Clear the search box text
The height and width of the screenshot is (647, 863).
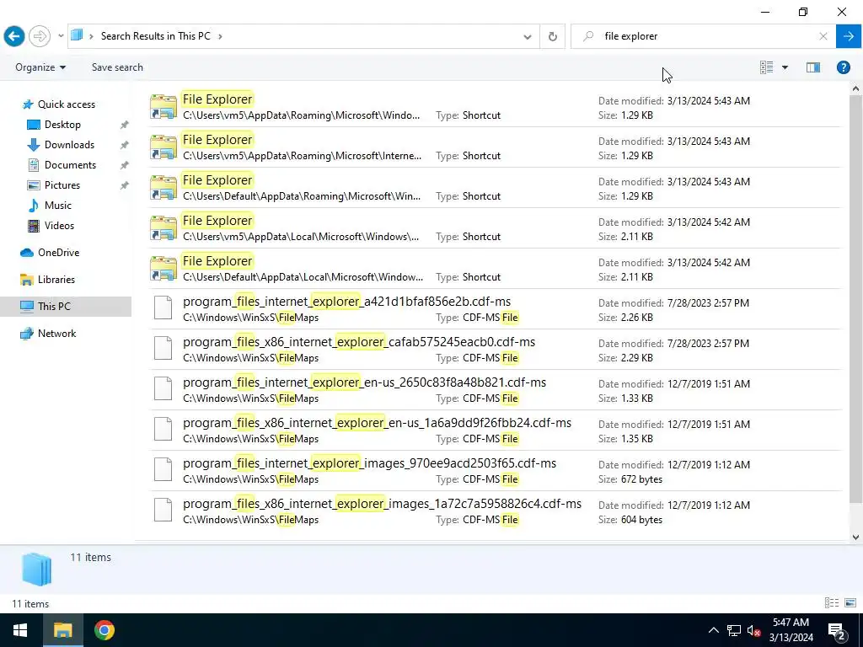[x=823, y=36]
